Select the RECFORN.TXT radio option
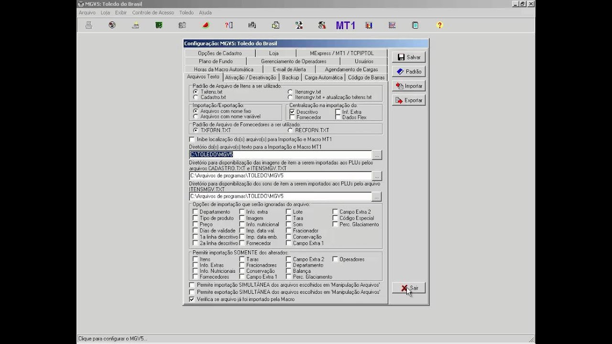This screenshot has height=344, width=612. click(x=290, y=130)
